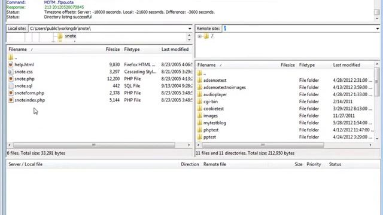Sort queue by Remote file column
Screen dimensions: 383x215
[x=214, y=164]
